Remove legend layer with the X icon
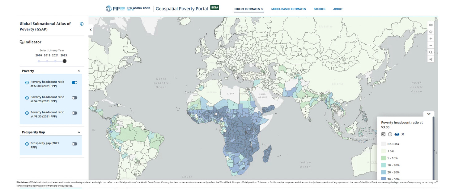This screenshot has width=450, height=195. (x=403, y=134)
